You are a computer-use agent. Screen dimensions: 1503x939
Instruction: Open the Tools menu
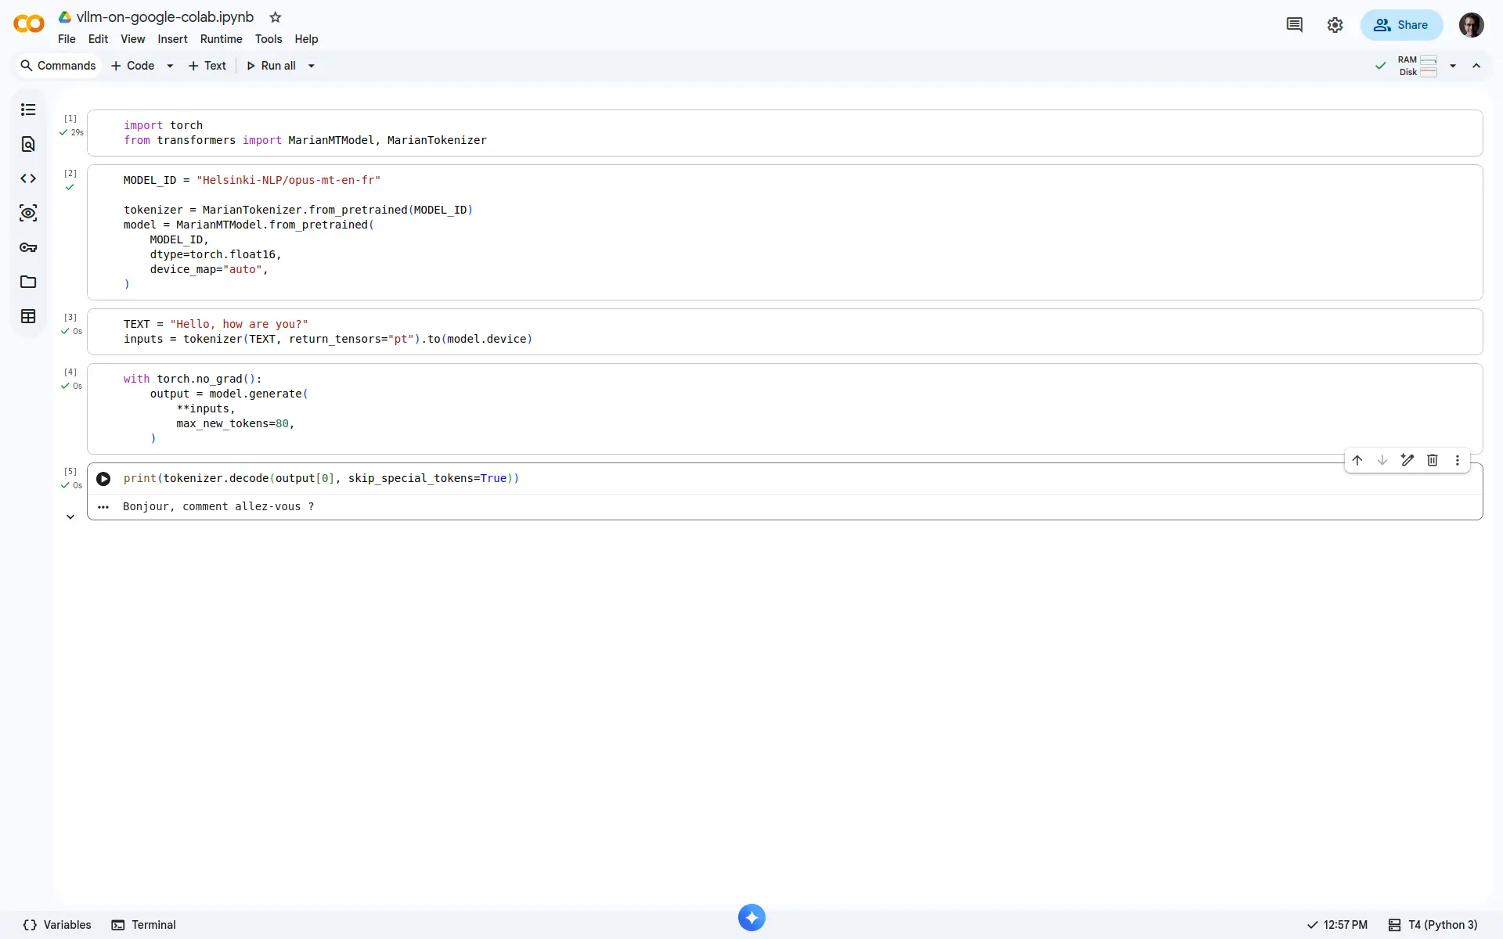tap(269, 39)
